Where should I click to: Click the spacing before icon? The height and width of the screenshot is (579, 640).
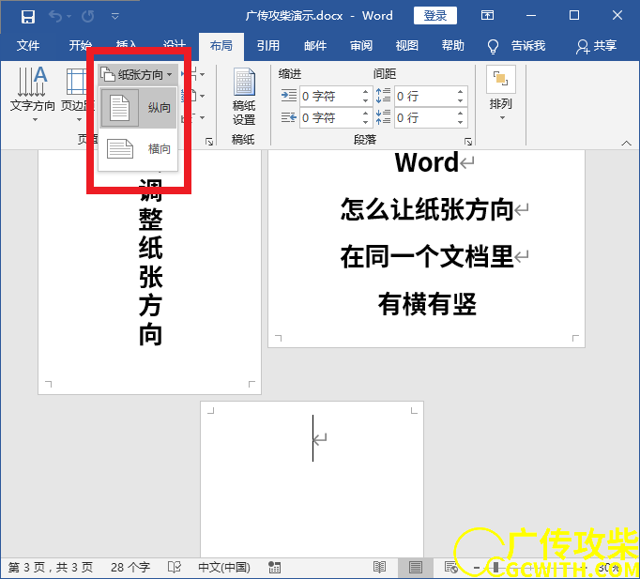pos(383,96)
